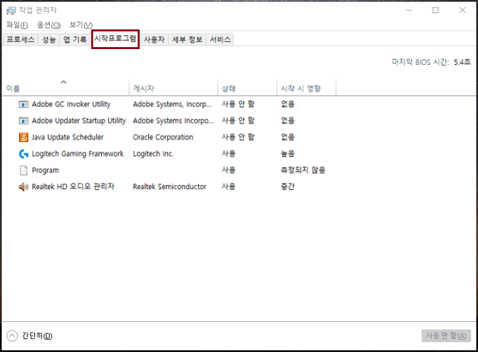Click the Realtek HD speaker icon
Viewport: 478px width, 352px height.
pyautogui.click(x=23, y=187)
